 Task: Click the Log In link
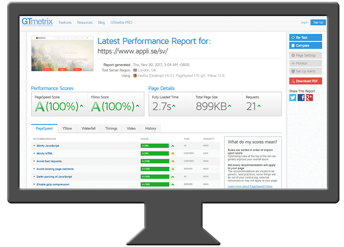coord(304,22)
